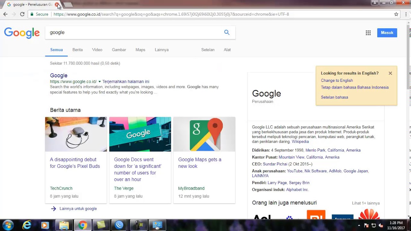The height and width of the screenshot is (231, 411).
Task: Click the Google logo beside the search box
Action: (22, 33)
